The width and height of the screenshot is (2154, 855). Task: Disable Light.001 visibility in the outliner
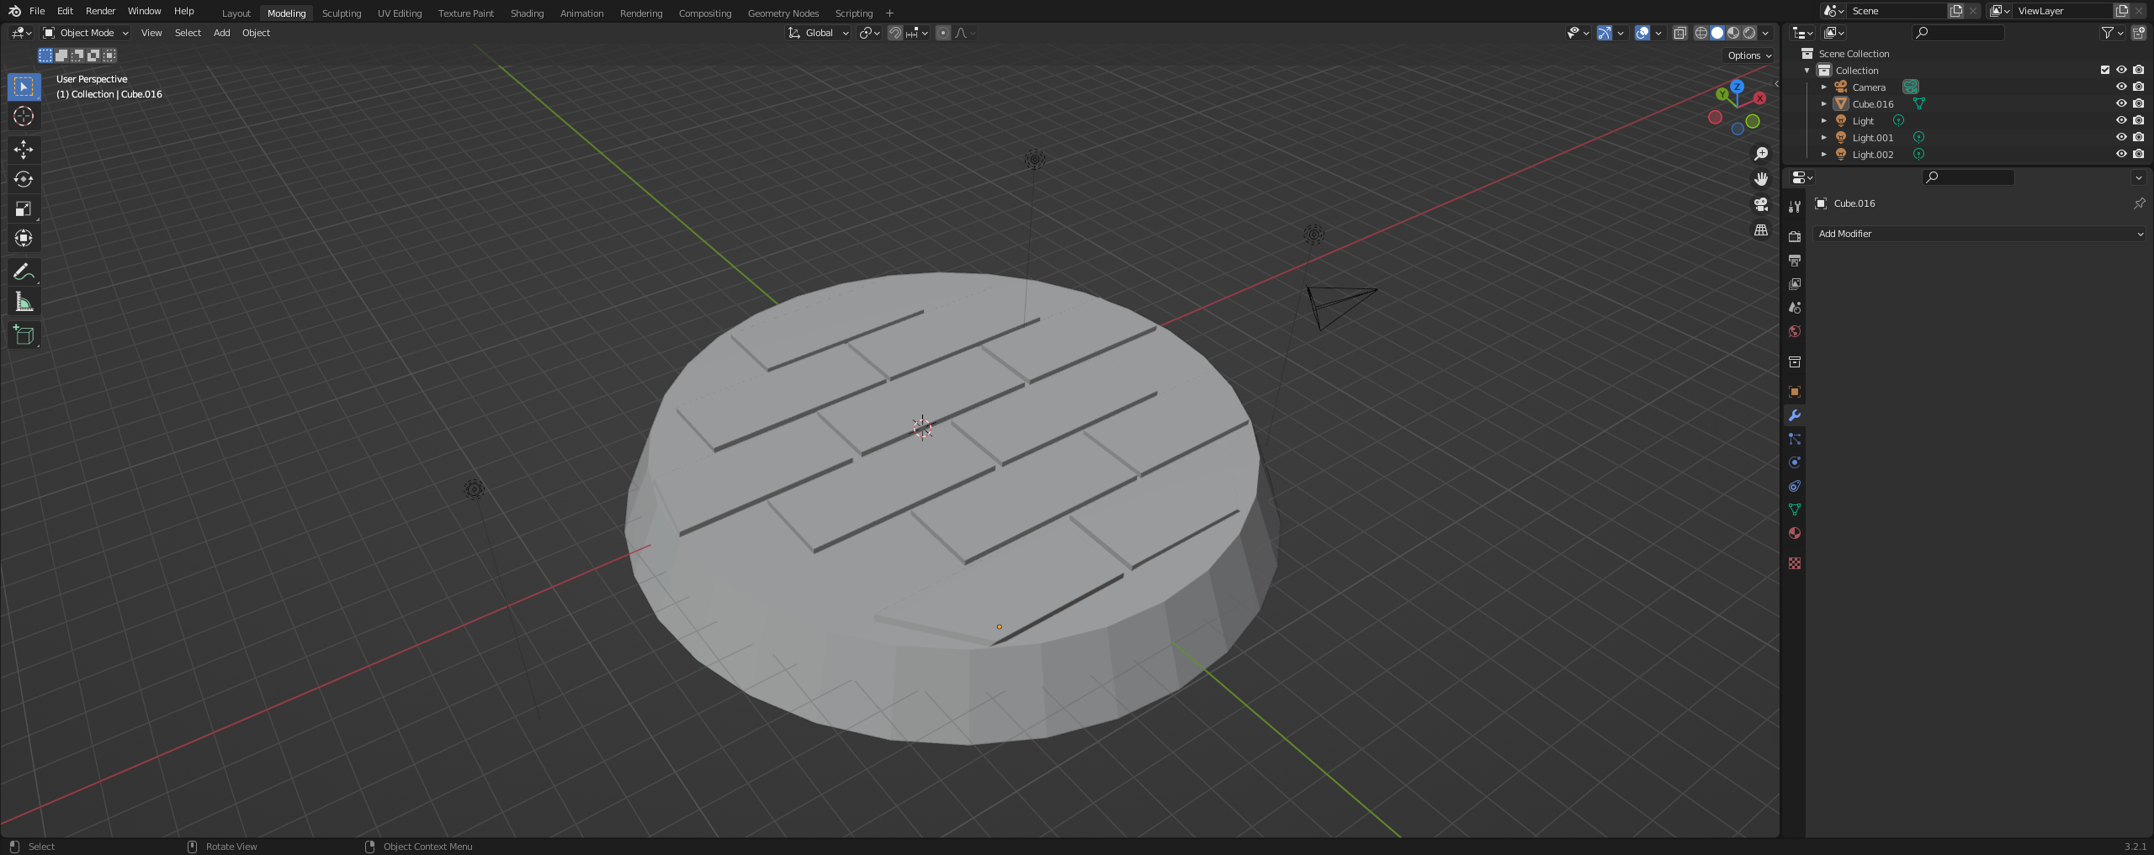[x=2121, y=137]
